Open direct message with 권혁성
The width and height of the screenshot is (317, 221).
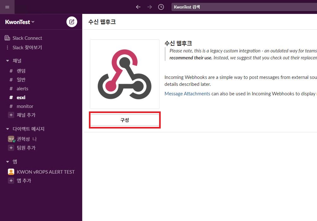point(23,139)
